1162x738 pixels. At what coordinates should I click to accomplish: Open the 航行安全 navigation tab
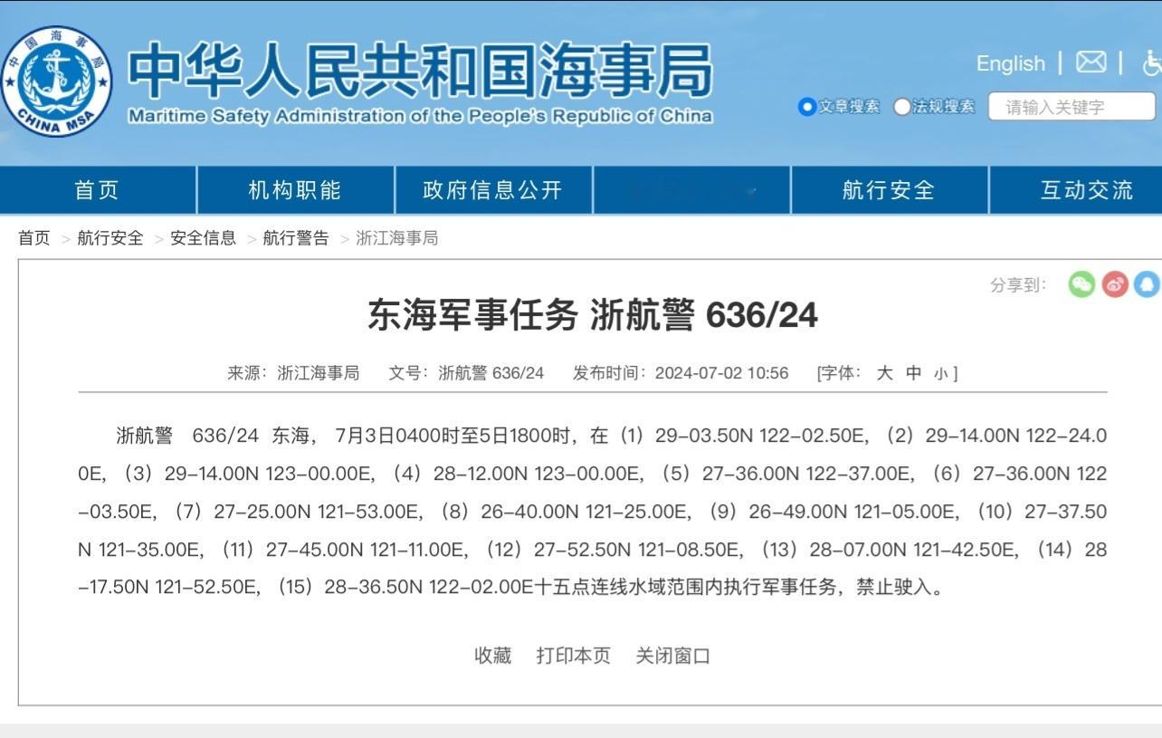[x=889, y=190]
